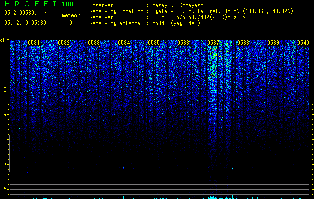Click the HROFFT 1.0.0 title text
This screenshot has height=199, width=314.
(39, 4)
